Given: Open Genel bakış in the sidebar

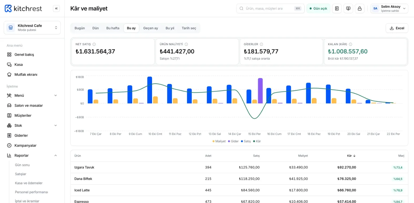Looking at the screenshot, I should tap(32, 54).
